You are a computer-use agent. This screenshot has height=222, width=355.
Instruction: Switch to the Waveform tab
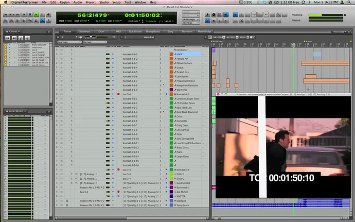pyautogui.click(x=187, y=31)
